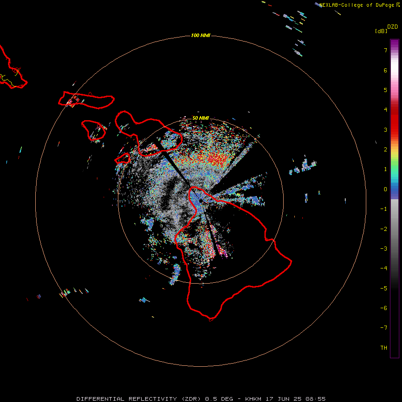Click the DZD legend title
Screen dimensions: 402x402
point(393,27)
